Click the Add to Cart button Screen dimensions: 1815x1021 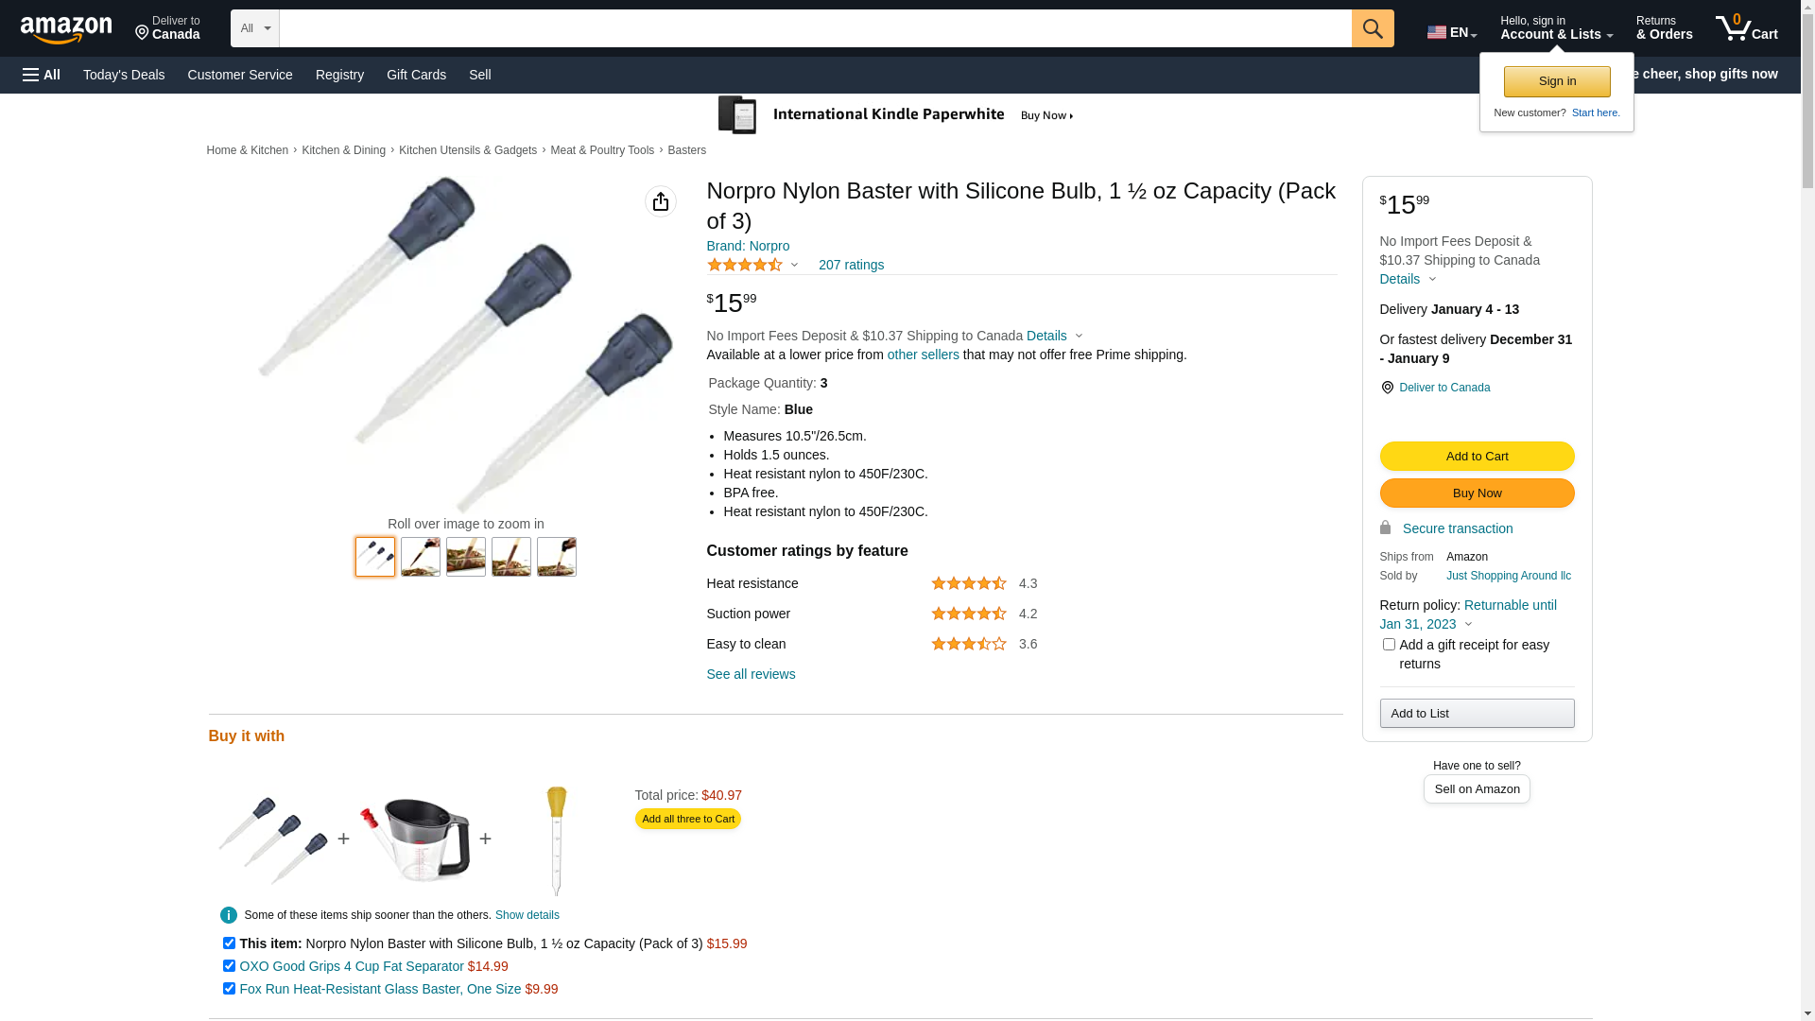click(1477, 457)
